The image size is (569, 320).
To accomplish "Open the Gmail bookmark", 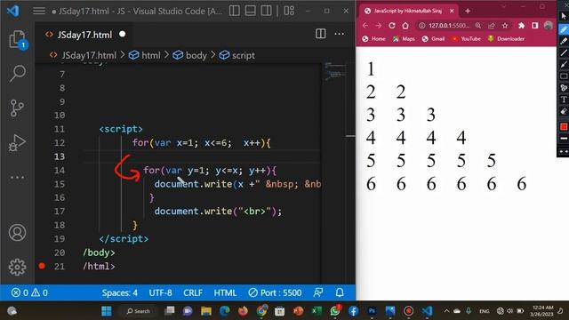I will point(433,39).
